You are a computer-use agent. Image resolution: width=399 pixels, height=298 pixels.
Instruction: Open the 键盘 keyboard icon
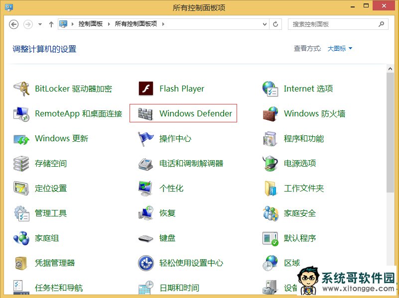tap(146, 238)
